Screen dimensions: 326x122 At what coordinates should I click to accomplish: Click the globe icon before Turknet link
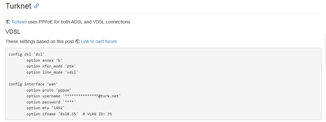(x=8, y=22)
